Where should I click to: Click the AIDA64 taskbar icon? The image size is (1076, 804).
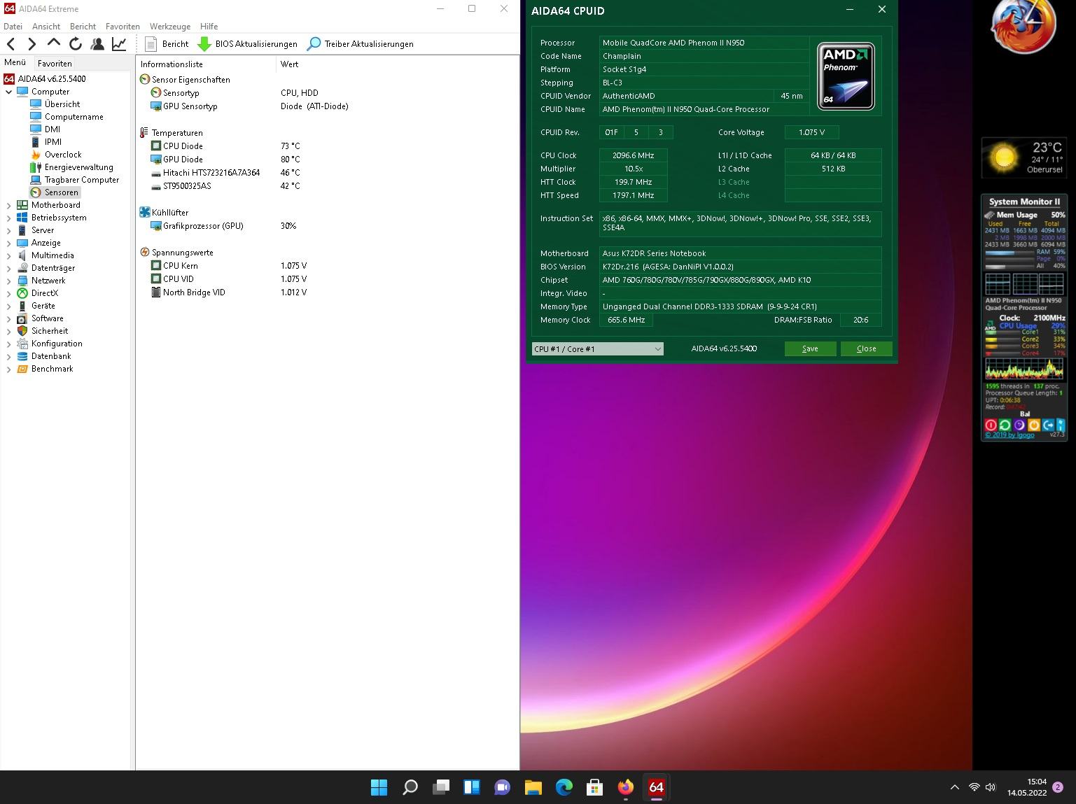pos(657,787)
